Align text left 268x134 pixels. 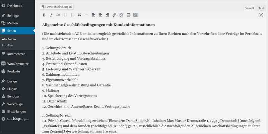[93, 15]
